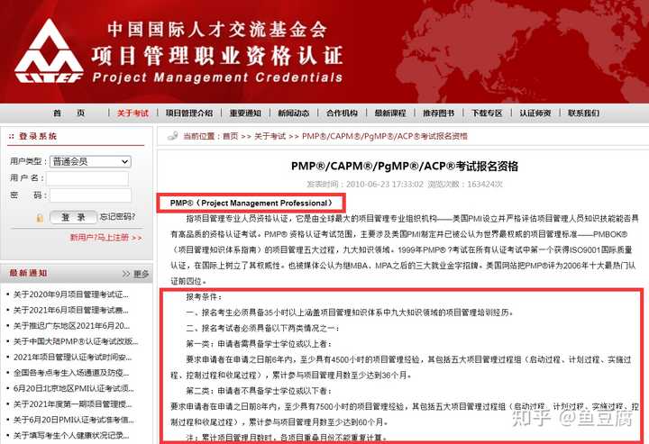Open notice 2021年项目管理认证考试时间安...
The height and width of the screenshot is (444, 649).
pos(72,358)
